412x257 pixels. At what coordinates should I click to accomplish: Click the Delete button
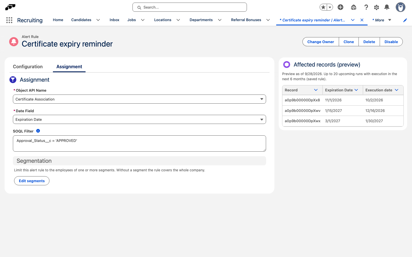[x=369, y=42]
